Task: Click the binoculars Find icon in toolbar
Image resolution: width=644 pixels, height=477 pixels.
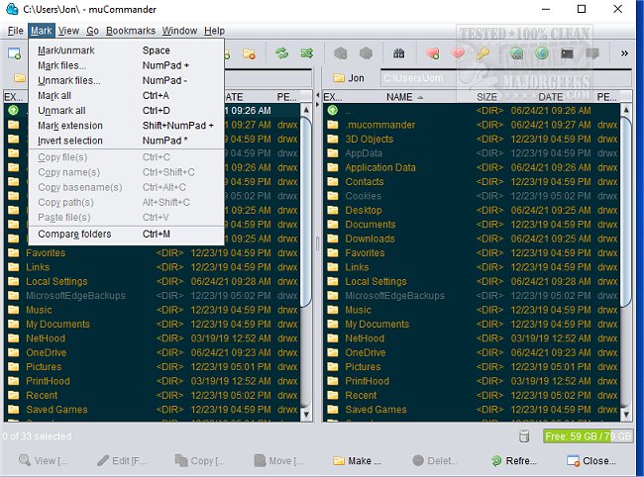Action: [399, 53]
